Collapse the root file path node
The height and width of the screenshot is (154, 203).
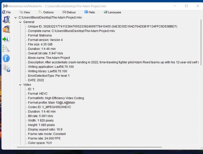point(16,18)
